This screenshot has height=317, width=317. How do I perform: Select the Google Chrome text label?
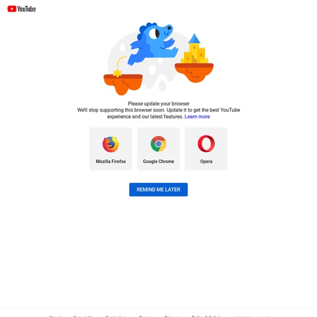point(158,162)
